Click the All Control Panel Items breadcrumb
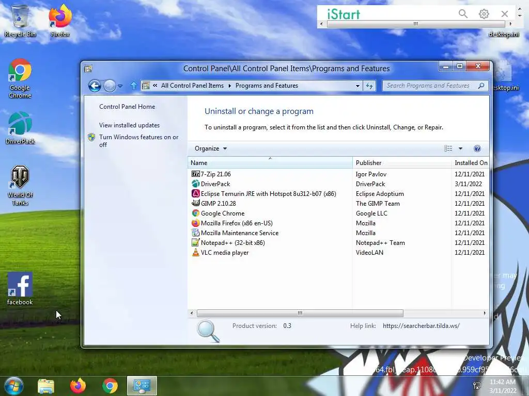 pos(192,86)
